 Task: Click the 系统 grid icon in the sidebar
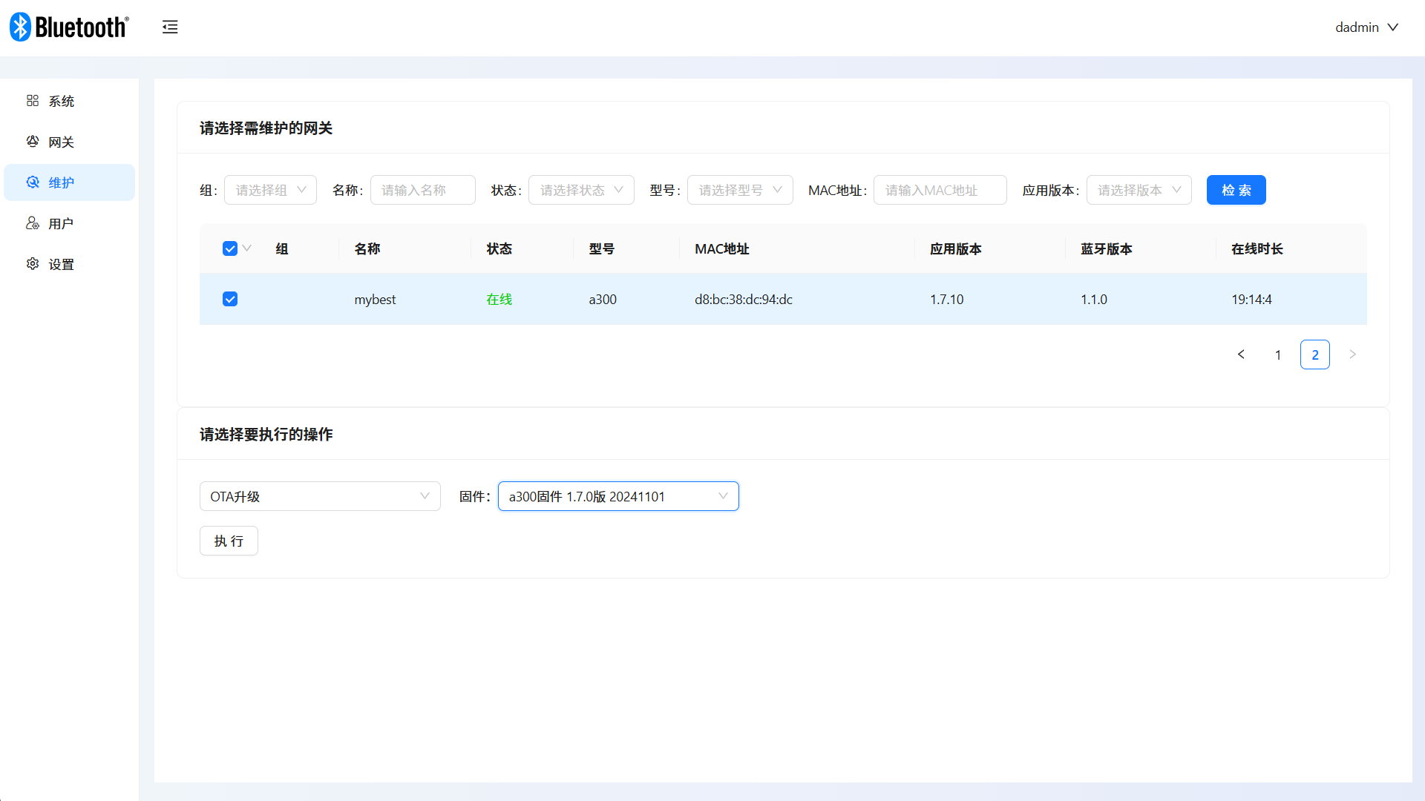(33, 101)
